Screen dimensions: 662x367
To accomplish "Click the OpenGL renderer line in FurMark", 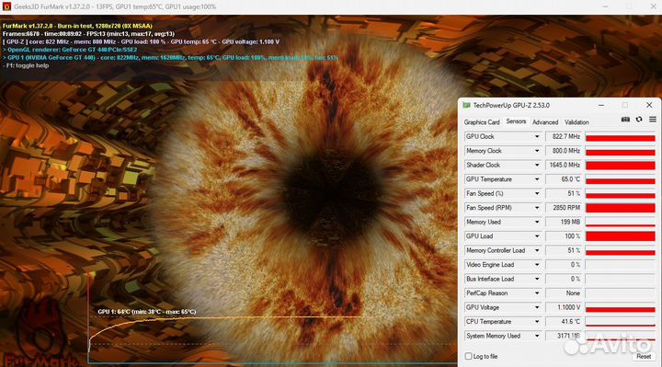I will tap(70, 50).
